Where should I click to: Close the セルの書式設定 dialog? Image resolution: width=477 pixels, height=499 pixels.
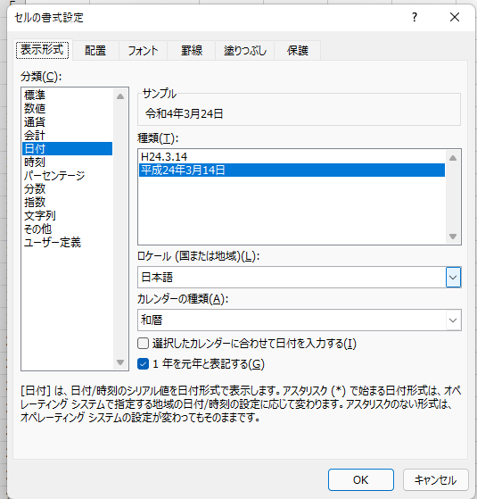point(455,17)
